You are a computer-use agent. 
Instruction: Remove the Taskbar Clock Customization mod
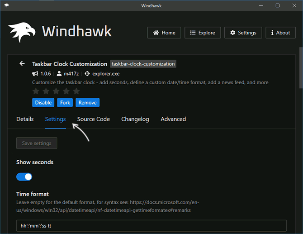click(x=88, y=102)
